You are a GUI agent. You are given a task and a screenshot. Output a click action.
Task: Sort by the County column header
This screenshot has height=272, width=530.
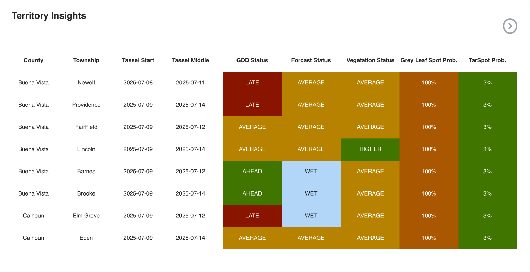33,60
